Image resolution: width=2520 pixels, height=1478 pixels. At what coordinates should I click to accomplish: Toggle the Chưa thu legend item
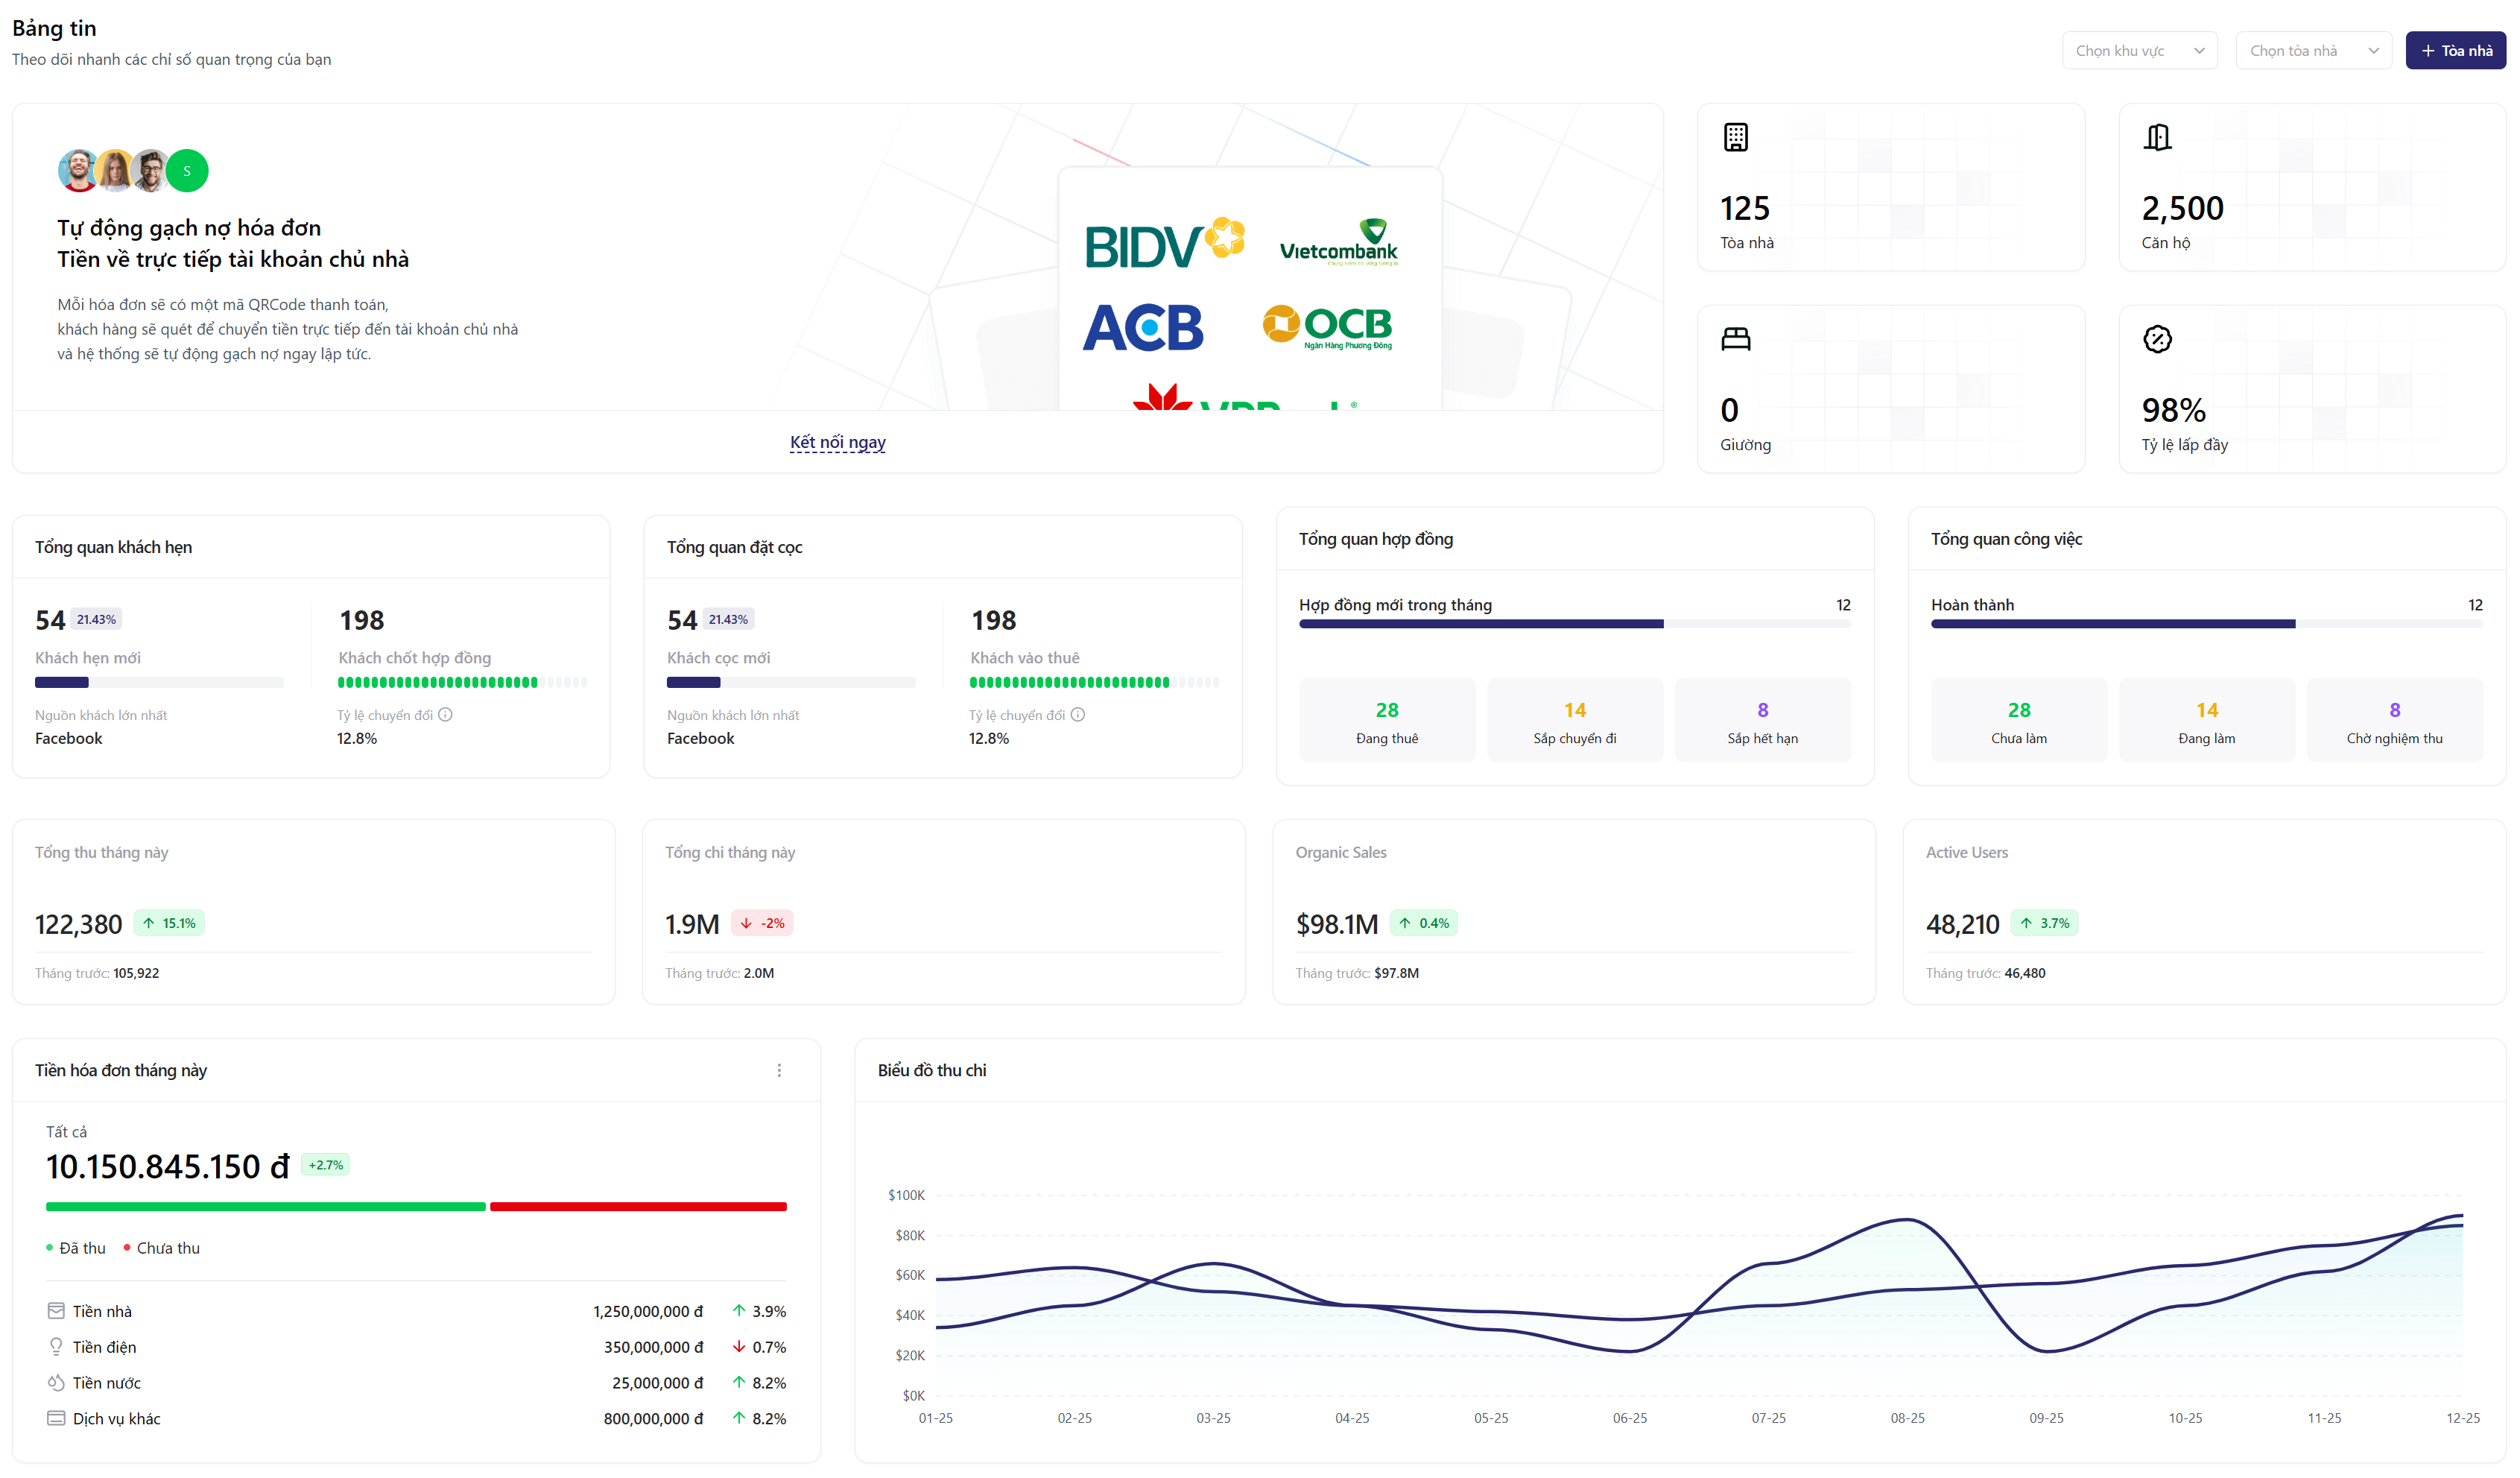(162, 1248)
